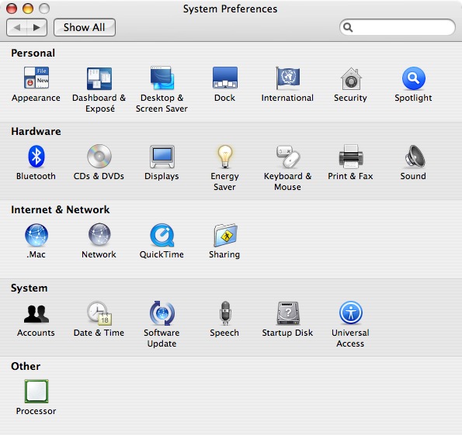This screenshot has height=435, width=462.
Task: Minimize the window with yellow button
Action: (x=28, y=9)
